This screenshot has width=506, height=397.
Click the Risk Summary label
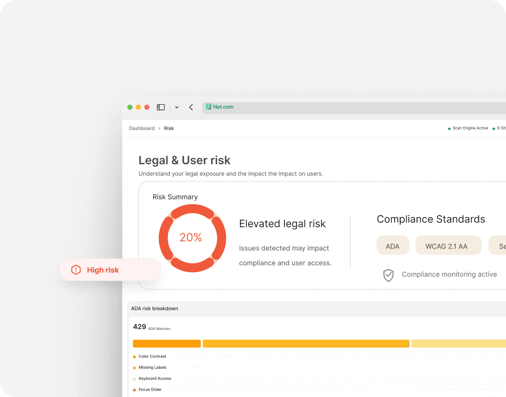pos(175,197)
